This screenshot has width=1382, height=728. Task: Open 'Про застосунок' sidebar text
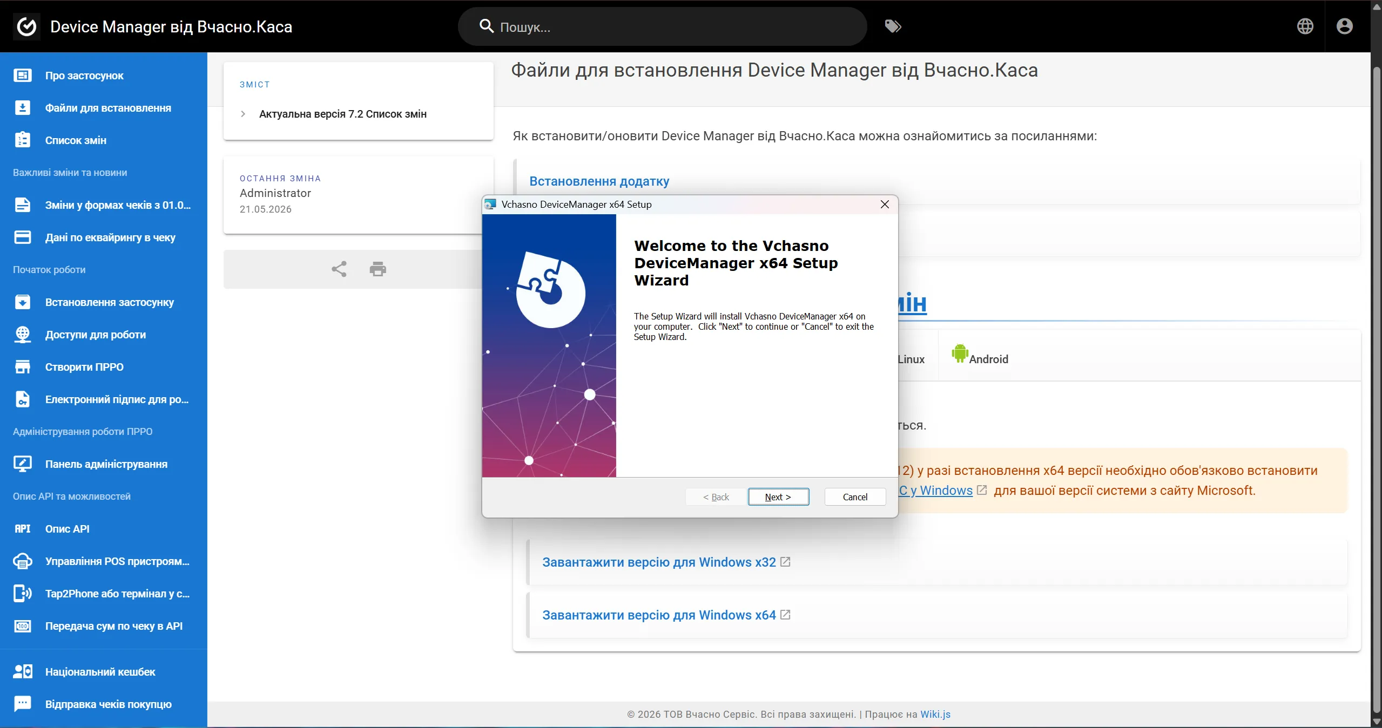pyautogui.click(x=84, y=76)
